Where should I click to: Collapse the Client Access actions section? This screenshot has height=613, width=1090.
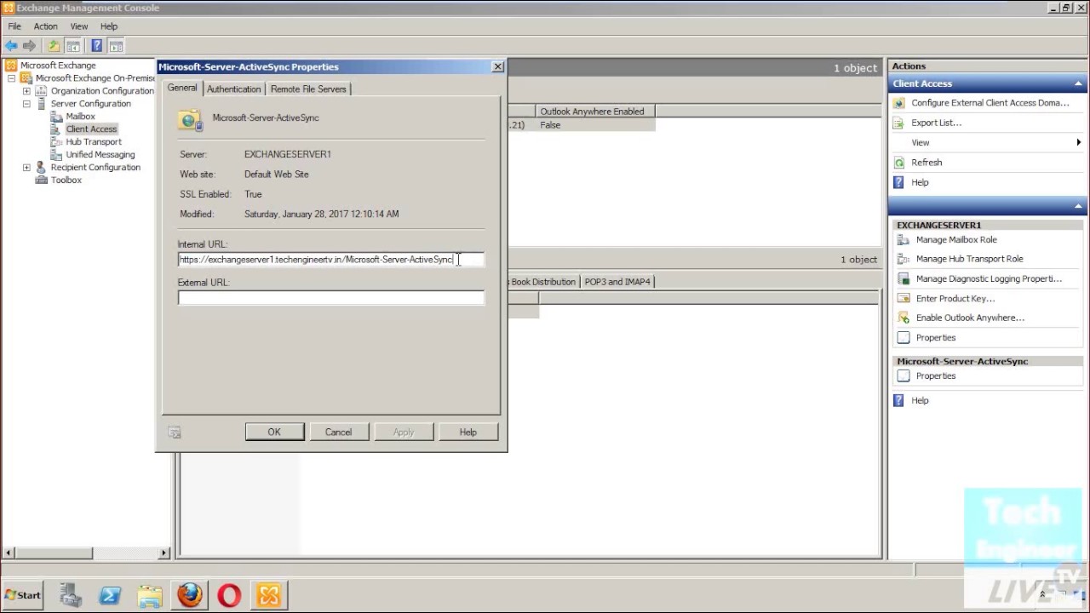click(x=1078, y=83)
